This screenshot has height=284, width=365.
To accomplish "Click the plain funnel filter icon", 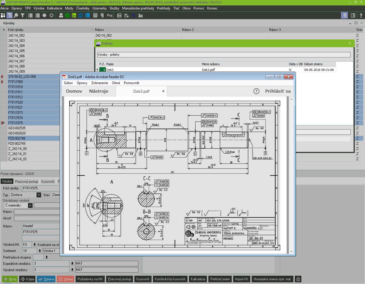I will 23,15.
